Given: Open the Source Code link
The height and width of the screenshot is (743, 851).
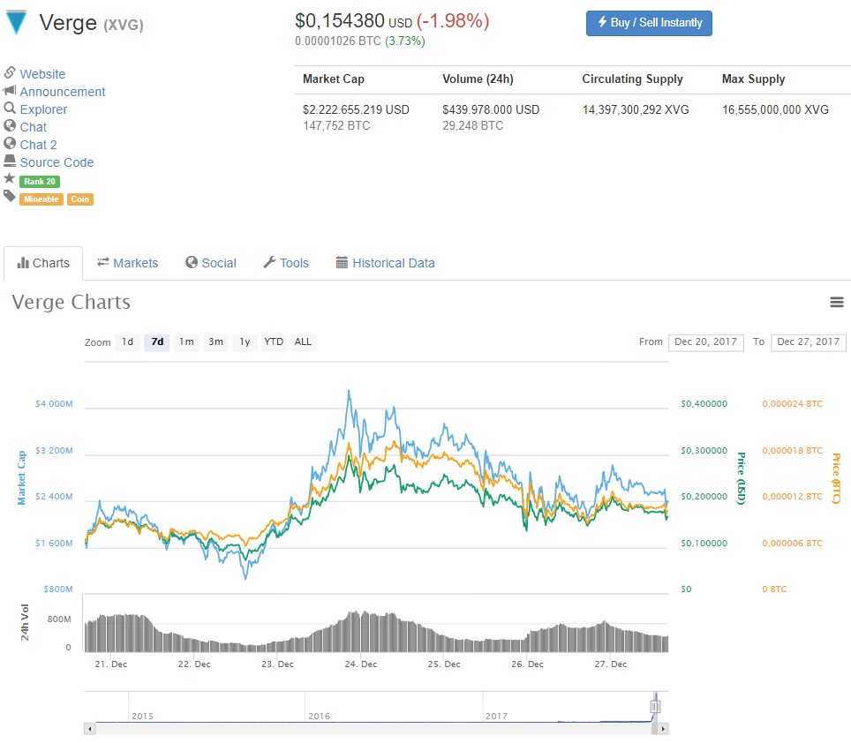Looking at the screenshot, I should click(x=56, y=162).
